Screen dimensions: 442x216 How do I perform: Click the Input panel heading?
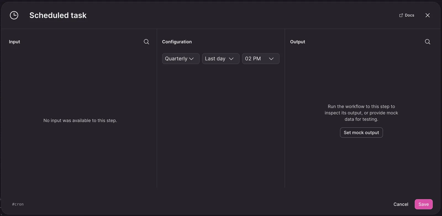[x=14, y=42]
